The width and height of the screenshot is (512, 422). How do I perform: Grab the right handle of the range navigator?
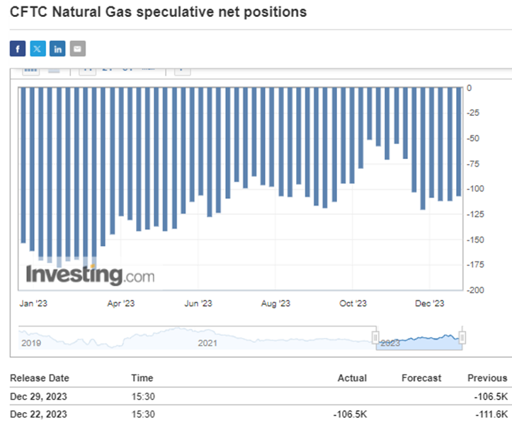(462, 338)
